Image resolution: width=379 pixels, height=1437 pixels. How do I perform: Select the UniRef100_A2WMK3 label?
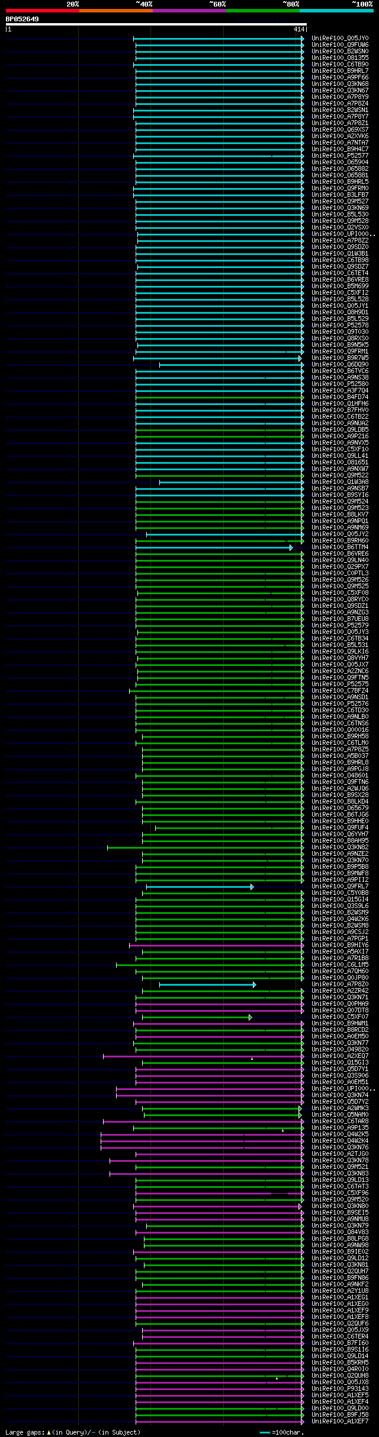pos(340,1108)
